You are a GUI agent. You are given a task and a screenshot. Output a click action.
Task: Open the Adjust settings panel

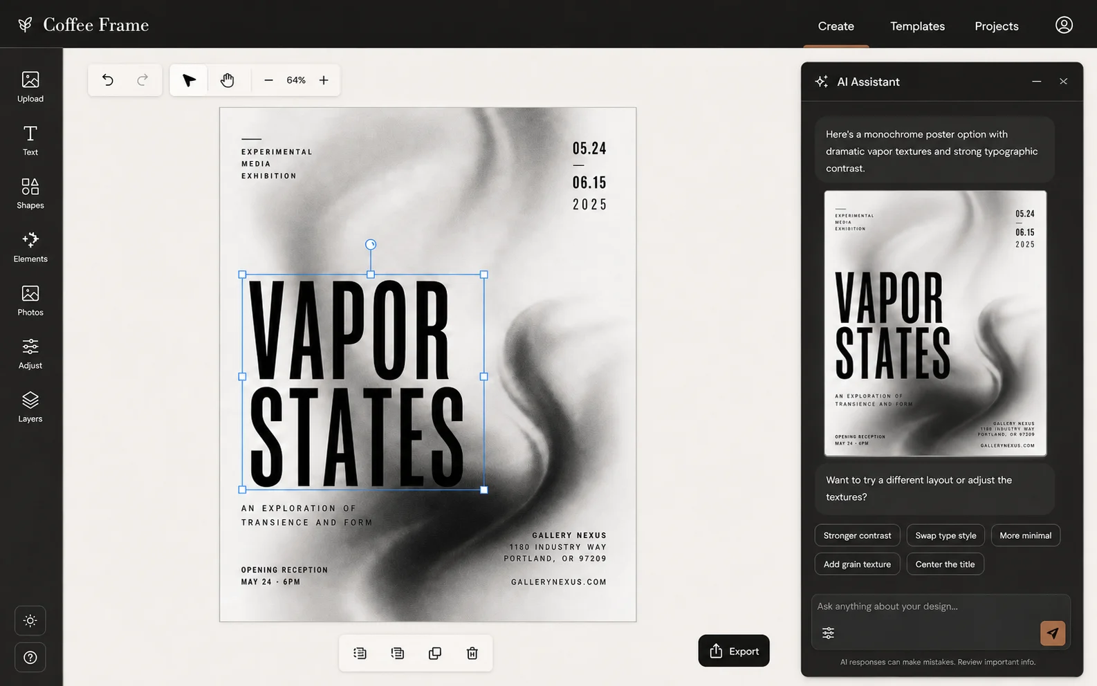30,353
